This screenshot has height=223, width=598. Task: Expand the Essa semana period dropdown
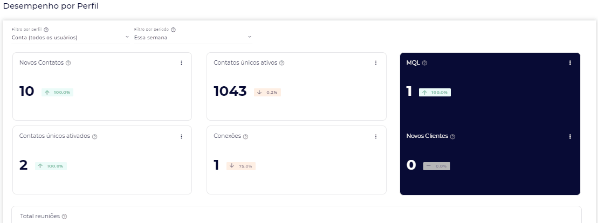pos(193,38)
